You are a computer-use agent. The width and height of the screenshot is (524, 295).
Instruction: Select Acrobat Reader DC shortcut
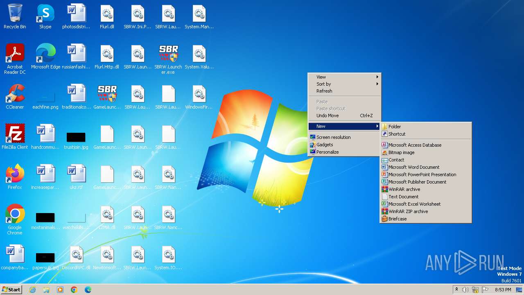[15, 59]
